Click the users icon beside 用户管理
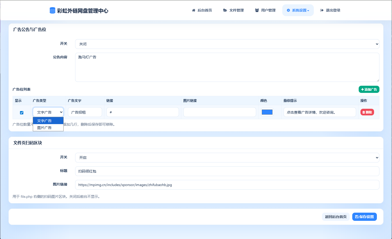This screenshot has height=239, width=392. [257, 10]
